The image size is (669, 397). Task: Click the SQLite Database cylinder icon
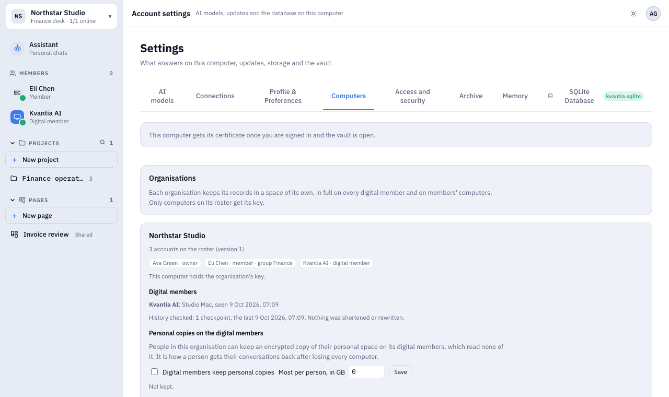pos(550,96)
